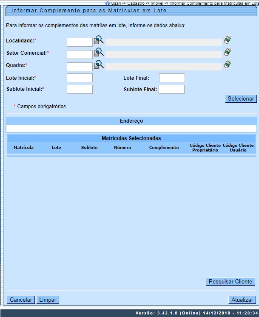Click the Localidade label
The height and width of the screenshot is (317, 259).
21,41
